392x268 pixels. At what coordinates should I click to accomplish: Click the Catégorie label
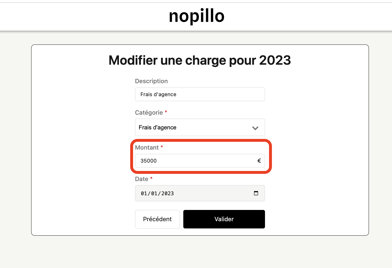click(149, 113)
